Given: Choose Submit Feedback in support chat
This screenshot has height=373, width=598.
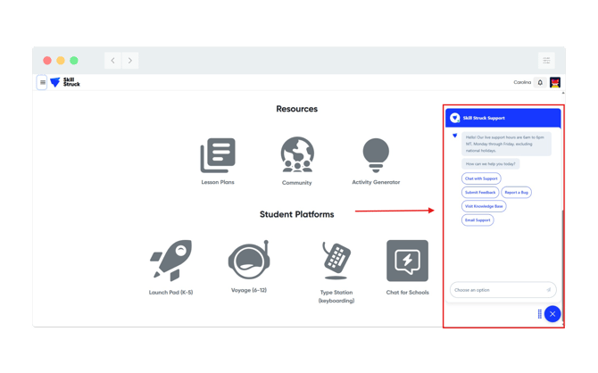Looking at the screenshot, I should tap(480, 192).
